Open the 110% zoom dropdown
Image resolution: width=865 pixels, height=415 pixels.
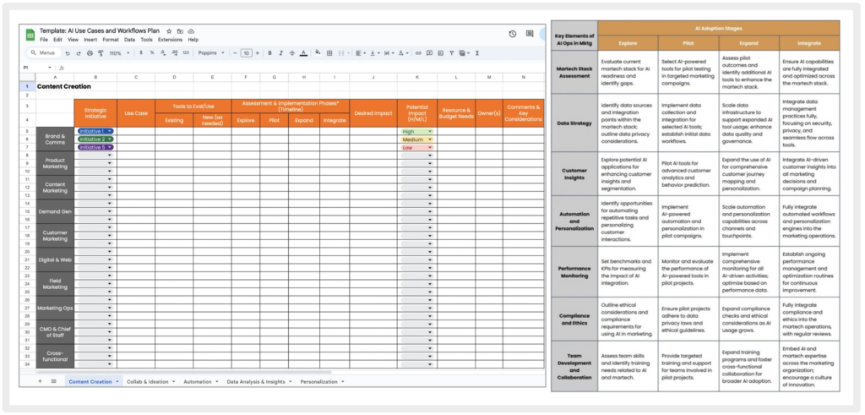[x=117, y=52]
